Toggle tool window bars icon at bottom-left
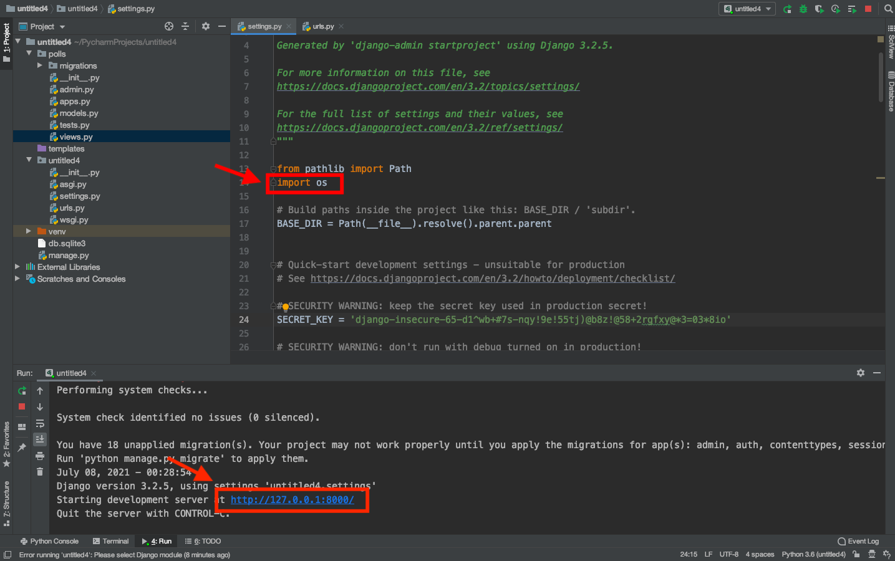Image resolution: width=895 pixels, height=561 pixels. tap(7, 555)
